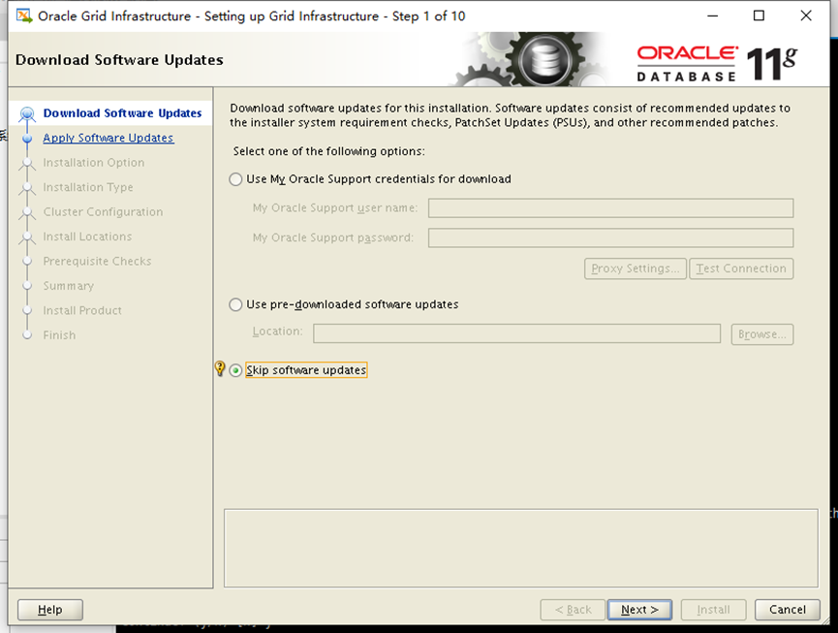Open Help for this step

[x=50, y=610]
